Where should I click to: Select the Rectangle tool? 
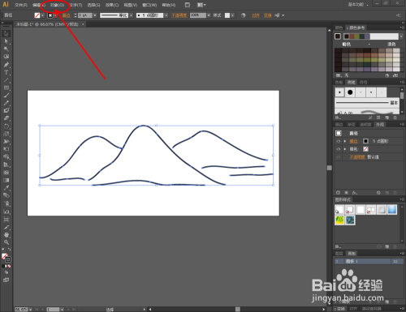pos(6,88)
